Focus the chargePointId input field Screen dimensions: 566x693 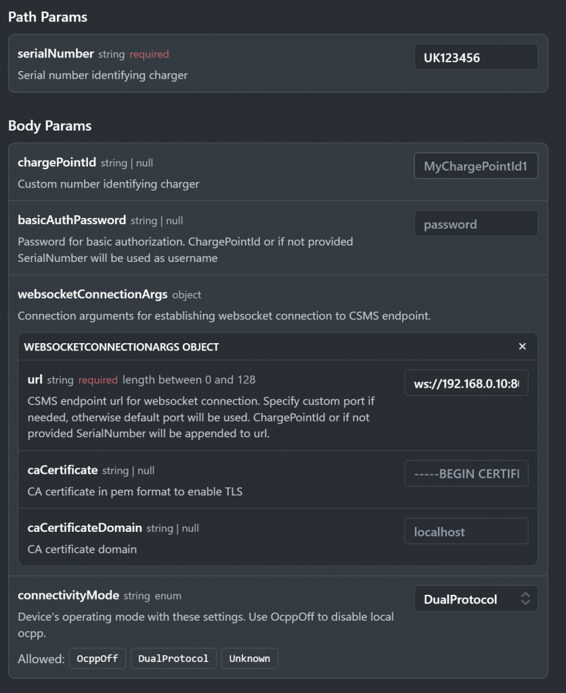pyautogui.click(x=475, y=166)
